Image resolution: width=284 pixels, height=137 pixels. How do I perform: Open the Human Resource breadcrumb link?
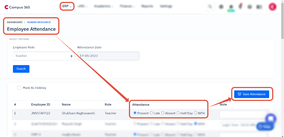pyautogui.click(x=39, y=22)
